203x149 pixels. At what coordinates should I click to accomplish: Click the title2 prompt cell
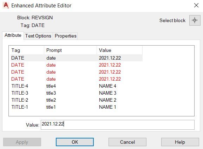click(51, 100)
